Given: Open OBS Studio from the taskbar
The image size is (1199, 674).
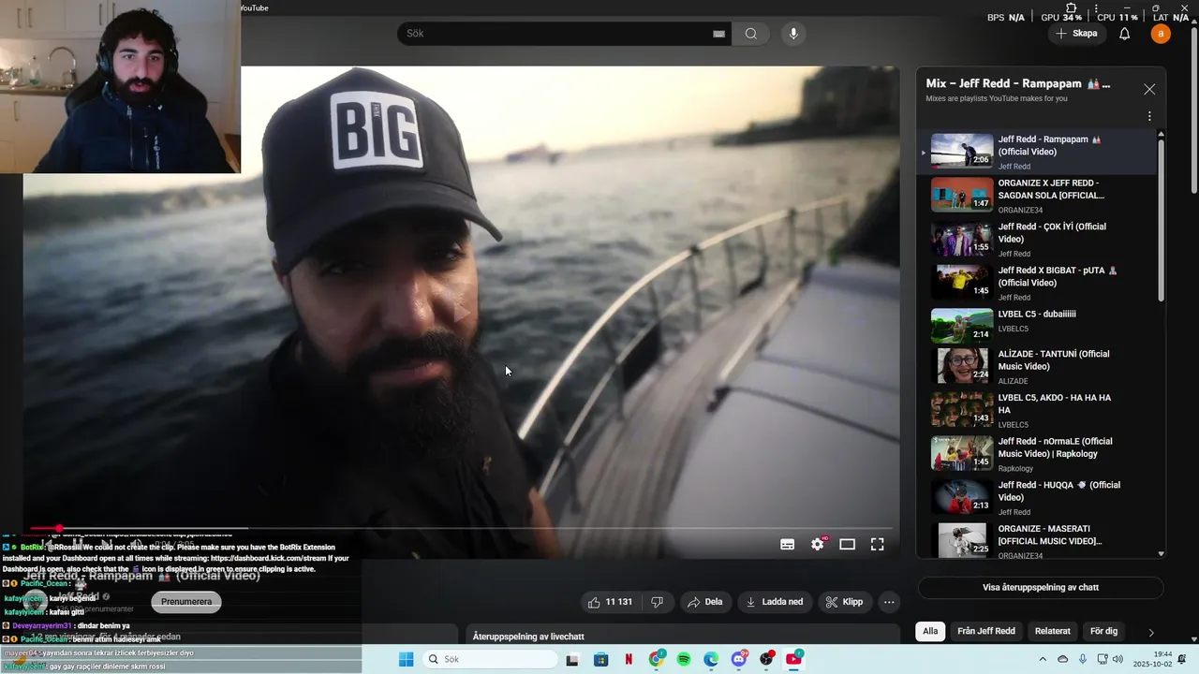Looking at the screenshot, I should pyautogui.click(x=766, y=659).
